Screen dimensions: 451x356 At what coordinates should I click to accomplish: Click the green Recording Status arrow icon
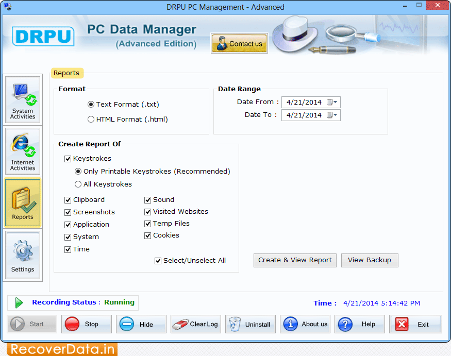(x=19, y=302)
